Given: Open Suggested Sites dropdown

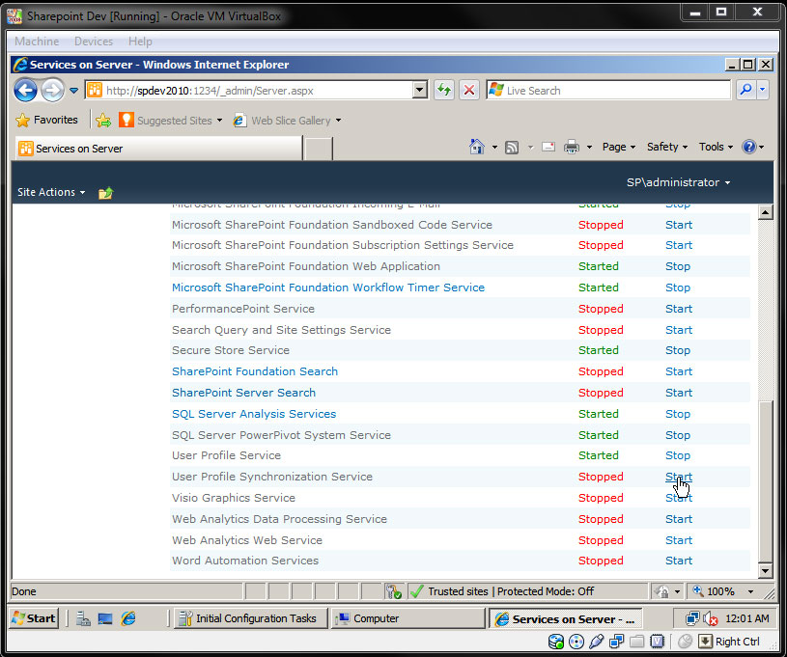Looking at the screenshot, I should (x=219, y=121).
